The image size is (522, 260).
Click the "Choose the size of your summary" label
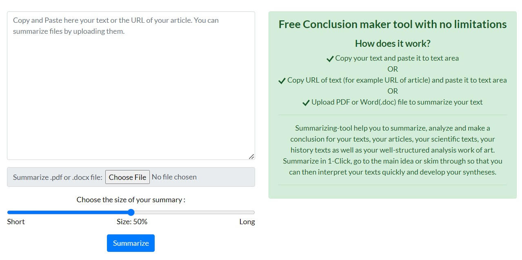click(x=131, y=200)
